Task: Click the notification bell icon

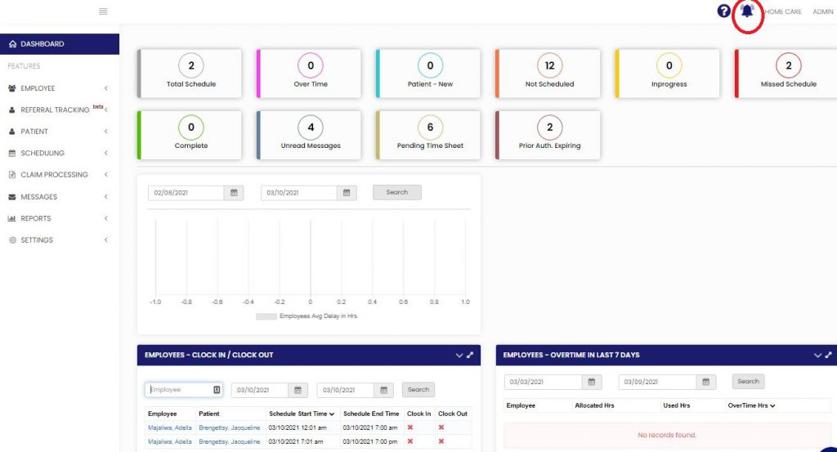Action: (746, 11)
